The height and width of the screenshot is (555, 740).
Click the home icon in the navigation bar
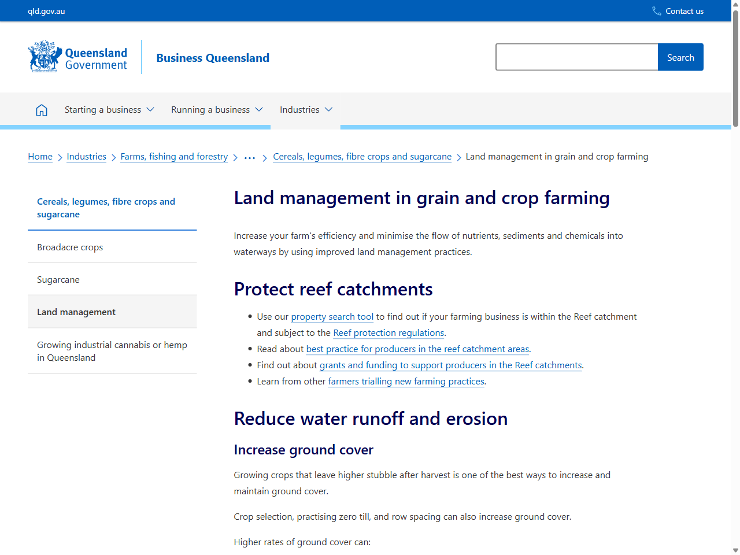41,109
